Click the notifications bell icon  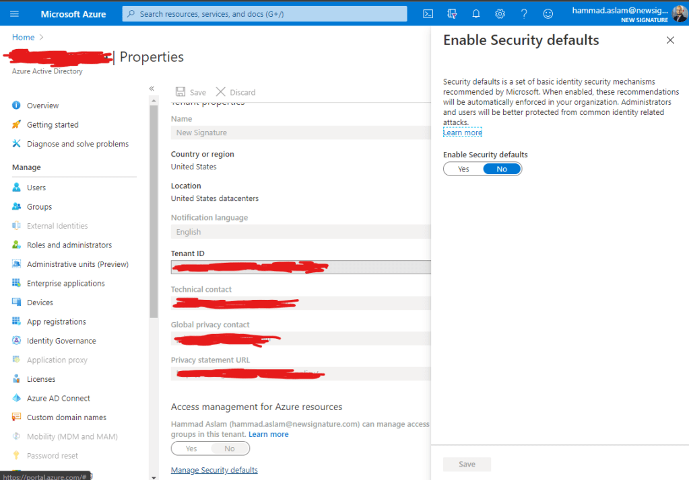click(476, 13)
